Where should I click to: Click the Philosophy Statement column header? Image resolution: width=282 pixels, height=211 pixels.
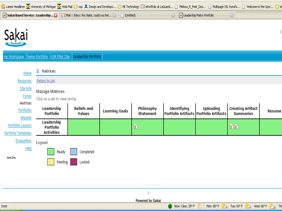tap(147, 111)
